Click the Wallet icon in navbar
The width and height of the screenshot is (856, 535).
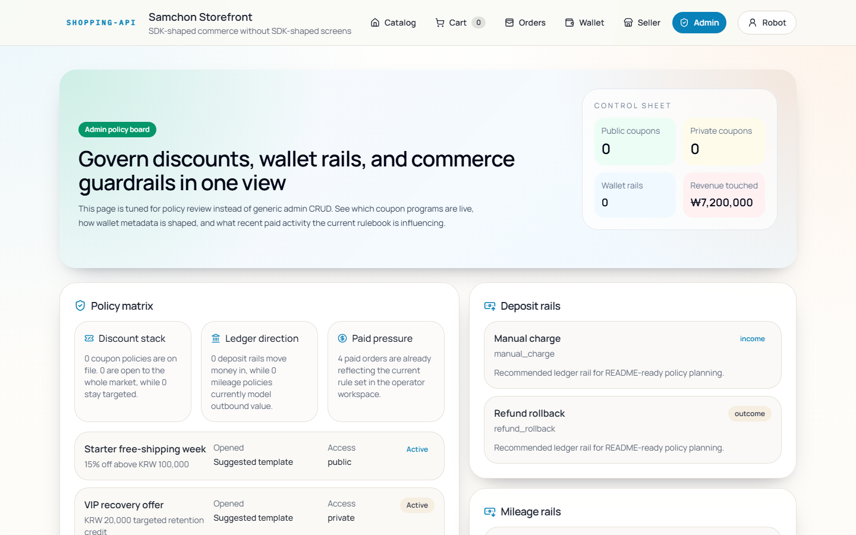pos(569,23)
